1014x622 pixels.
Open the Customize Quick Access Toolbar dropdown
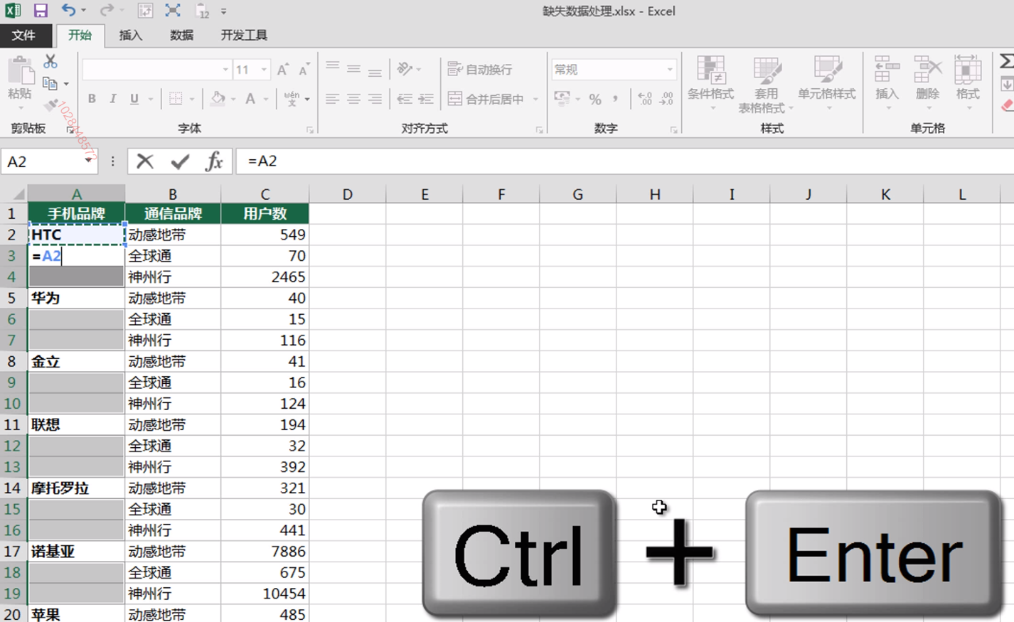(223, 11)
